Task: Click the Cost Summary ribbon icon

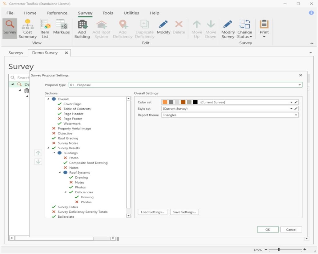Action: [x=27, y=25]
